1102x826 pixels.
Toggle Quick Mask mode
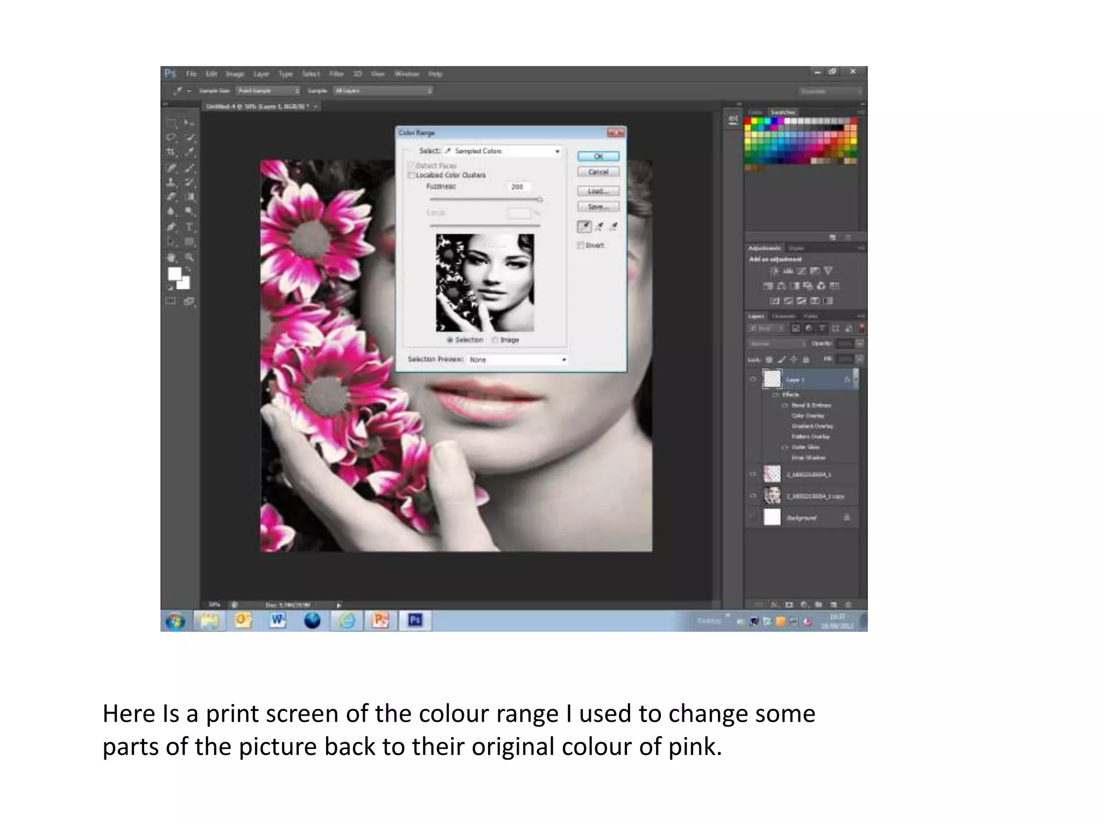coord(171,301)
